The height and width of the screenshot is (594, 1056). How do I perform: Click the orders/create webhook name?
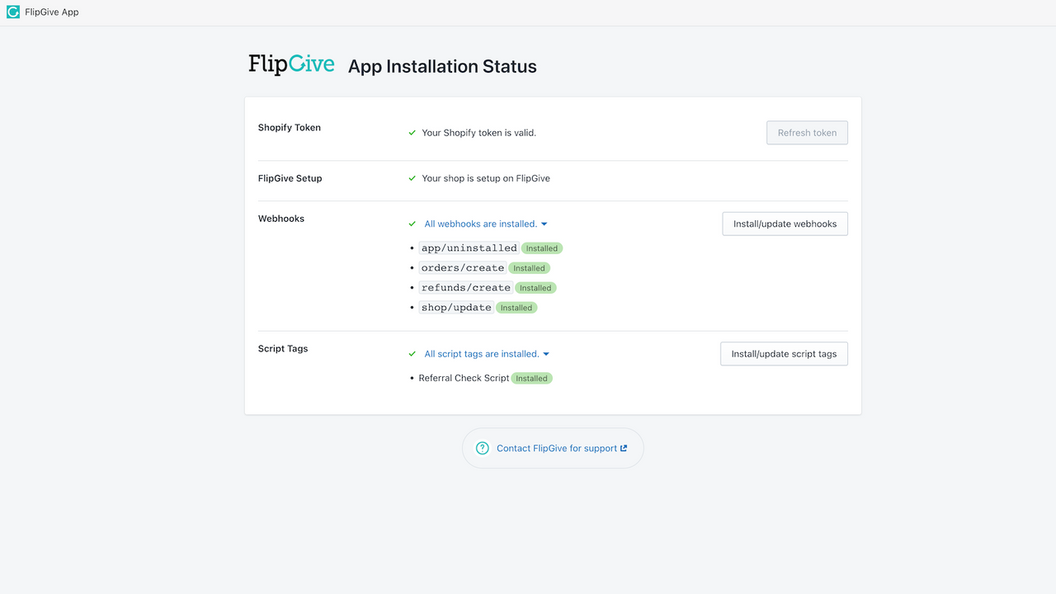point(463,267)
